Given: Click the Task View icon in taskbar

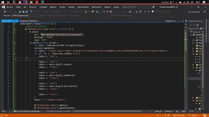Looking at the screenshot, I should click(8, 2).
